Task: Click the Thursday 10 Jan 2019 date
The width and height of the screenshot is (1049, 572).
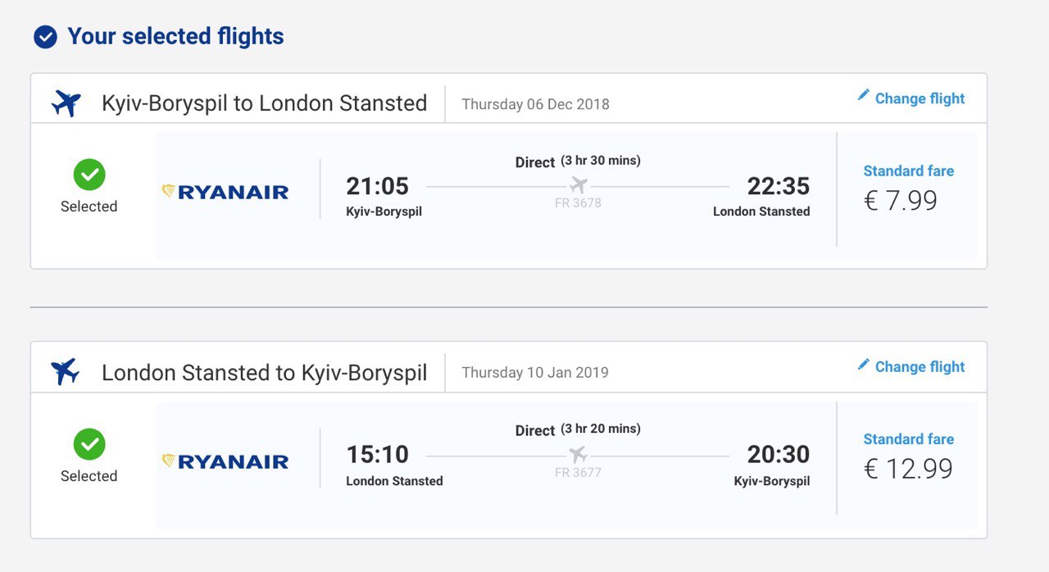Action: click(x=535, y=372)
